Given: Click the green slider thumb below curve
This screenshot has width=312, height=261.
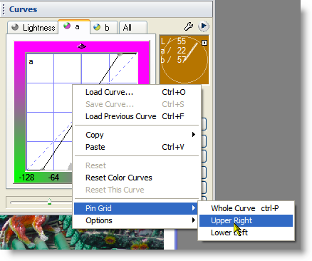Looking at the screenshot, I should click(49, 202).
